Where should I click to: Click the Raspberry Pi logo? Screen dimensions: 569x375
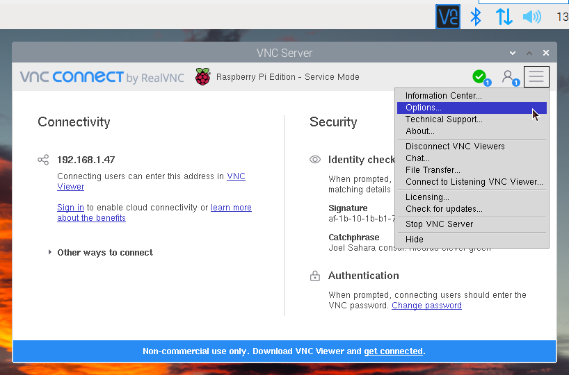(x=202, y=77)
